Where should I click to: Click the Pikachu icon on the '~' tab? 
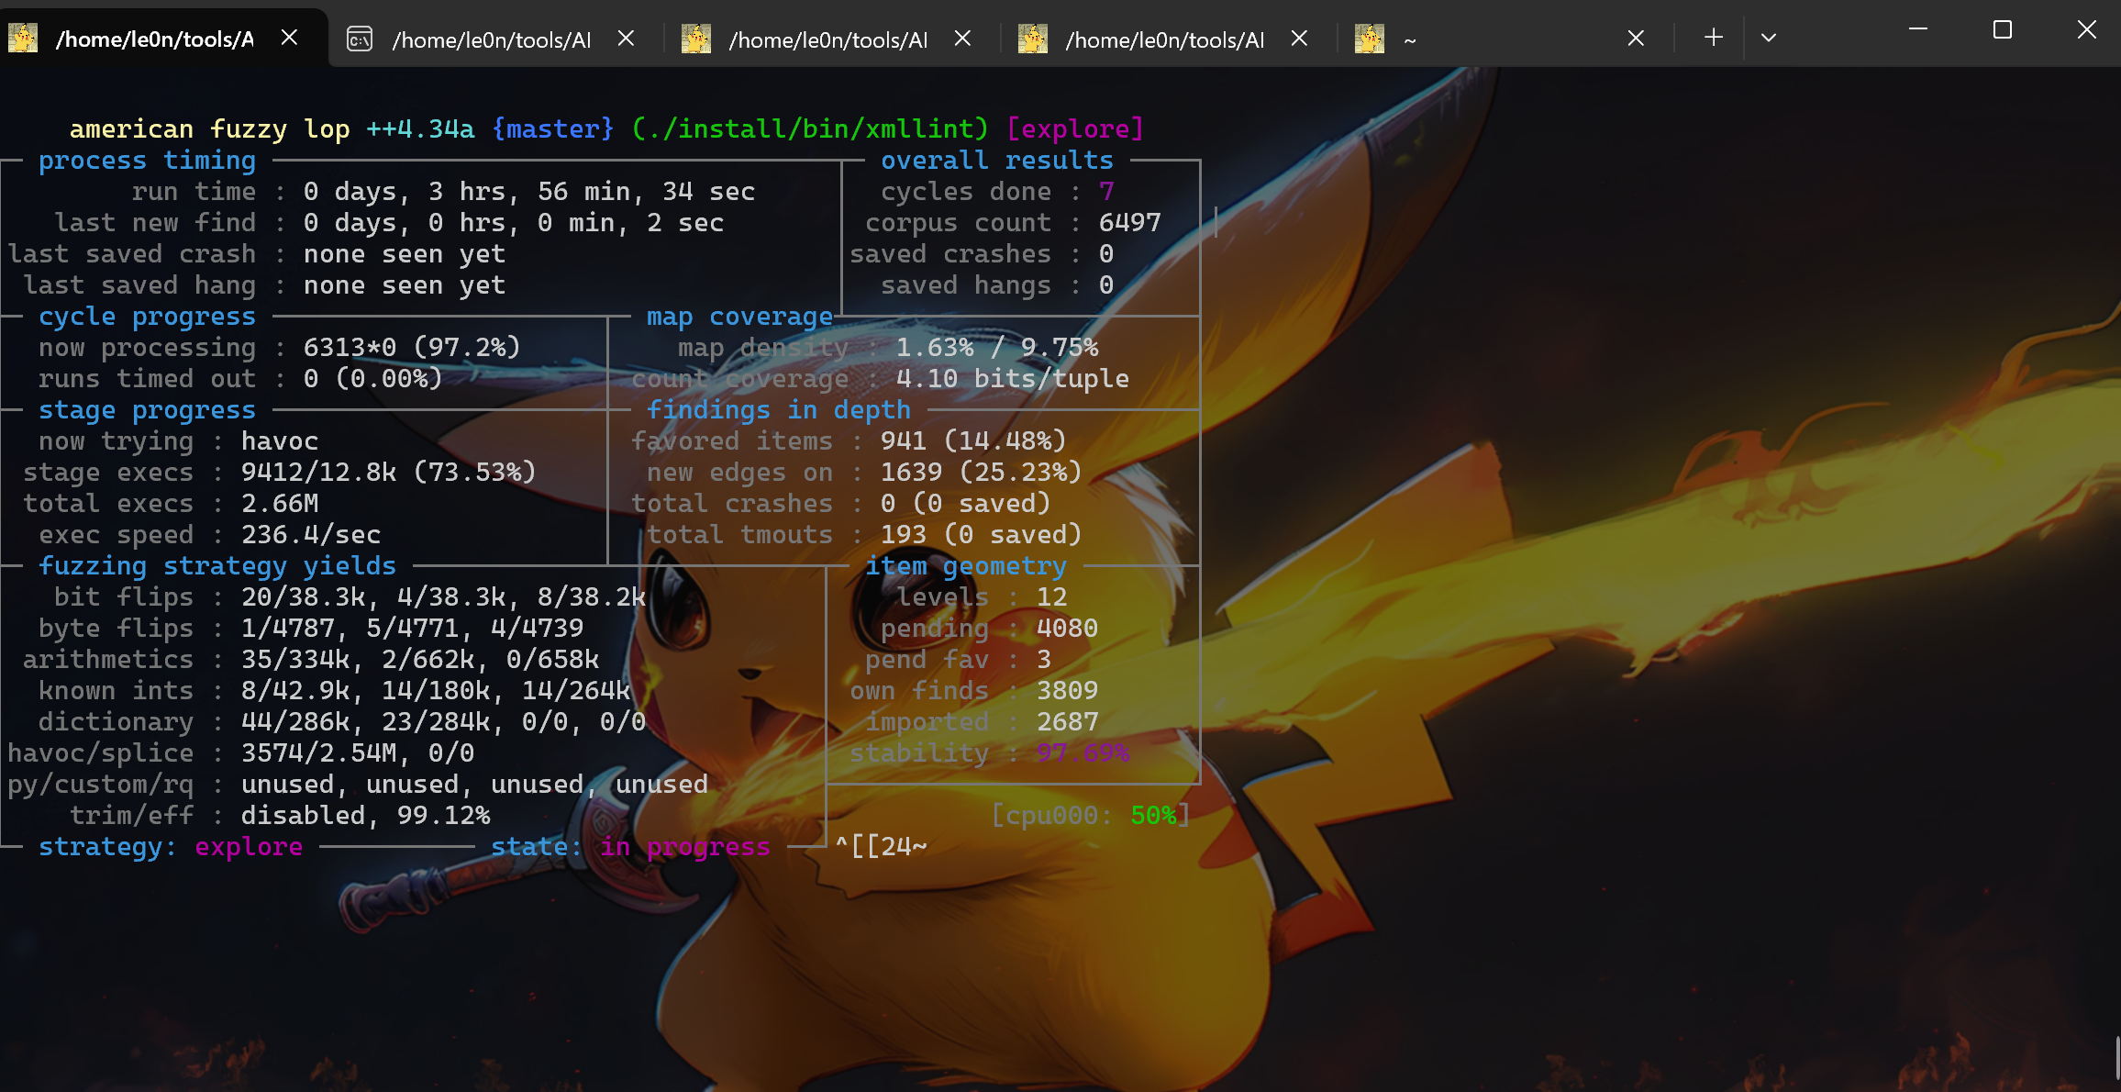[1370, 39]
